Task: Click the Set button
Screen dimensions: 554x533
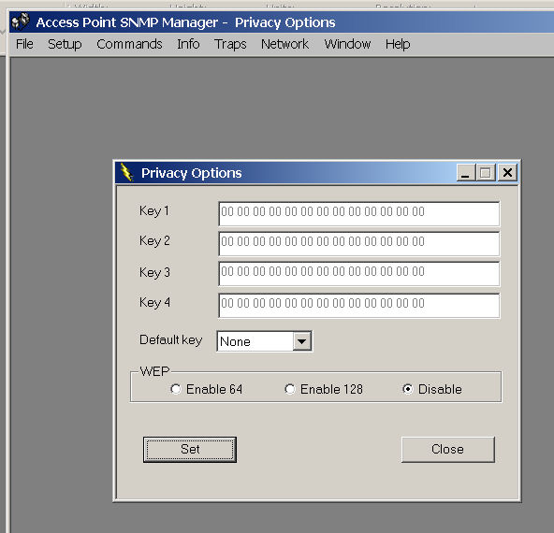Action: pyautogui.click(x=190, y=450)
